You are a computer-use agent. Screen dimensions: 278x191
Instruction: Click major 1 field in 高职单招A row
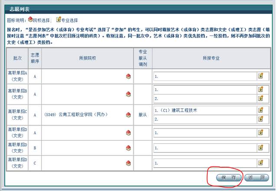point(204,76)
